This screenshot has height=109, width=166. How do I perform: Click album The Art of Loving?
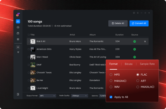click(98, 57)
